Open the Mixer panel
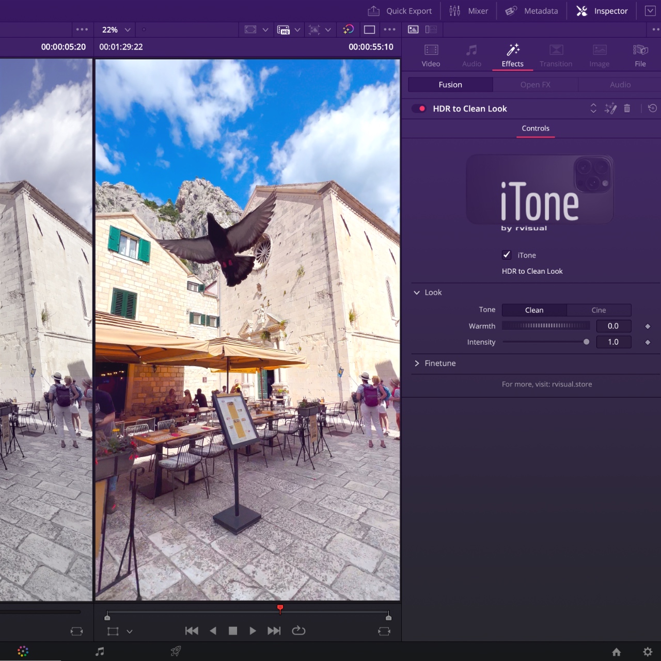Screen dimensions: 661x661 [468, 11]
